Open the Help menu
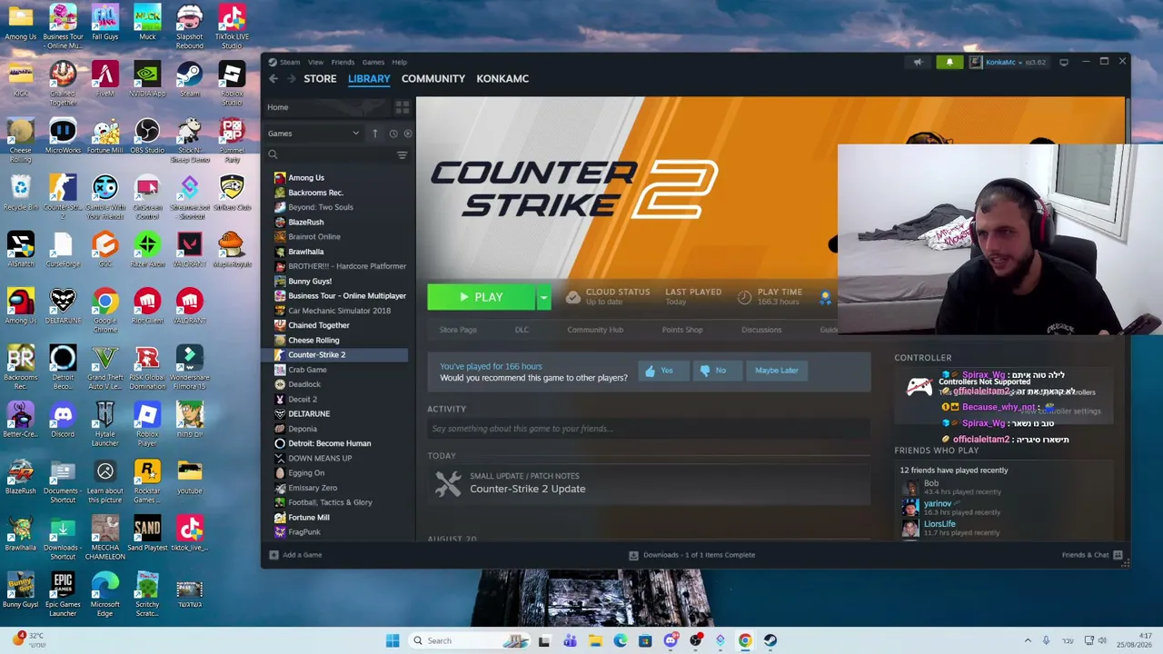1163x654 pixels. click(x=399, y=62)
